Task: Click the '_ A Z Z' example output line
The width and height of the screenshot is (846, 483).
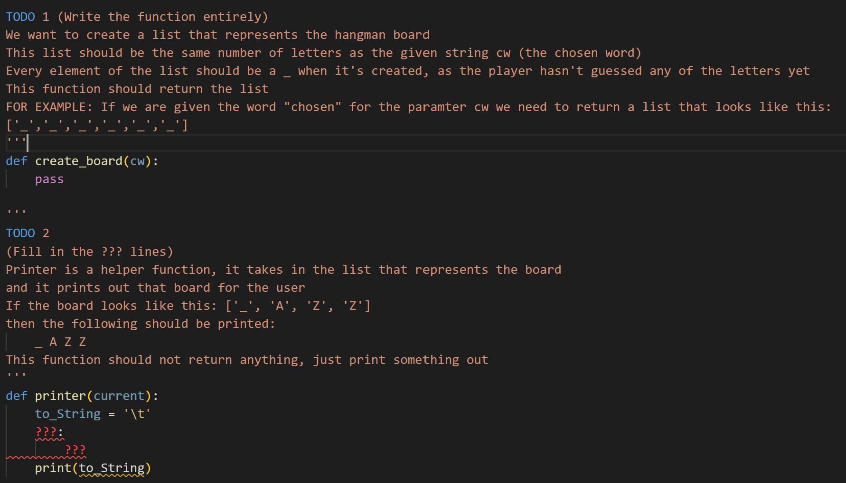Action: coord(60,342)
